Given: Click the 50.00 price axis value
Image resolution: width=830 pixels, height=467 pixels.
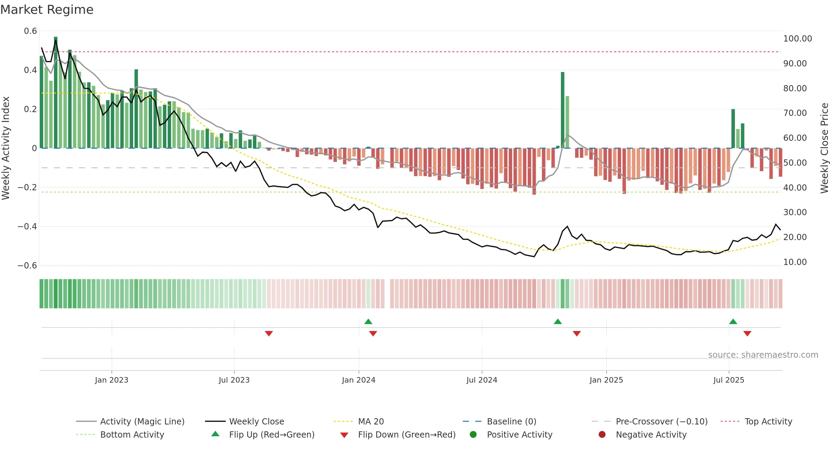Looking at the screenshot, I should tap(795, 163).
